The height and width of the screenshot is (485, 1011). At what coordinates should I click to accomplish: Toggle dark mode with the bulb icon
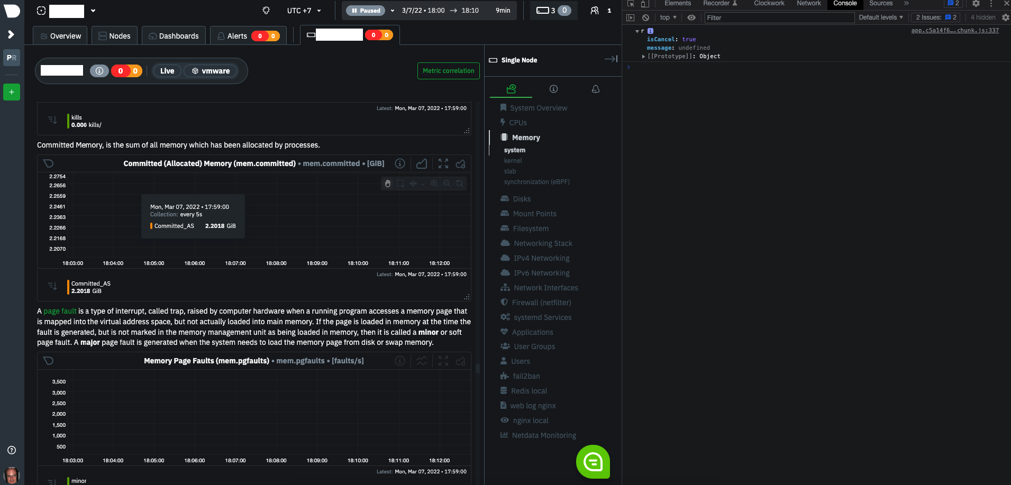coord(266,11)
